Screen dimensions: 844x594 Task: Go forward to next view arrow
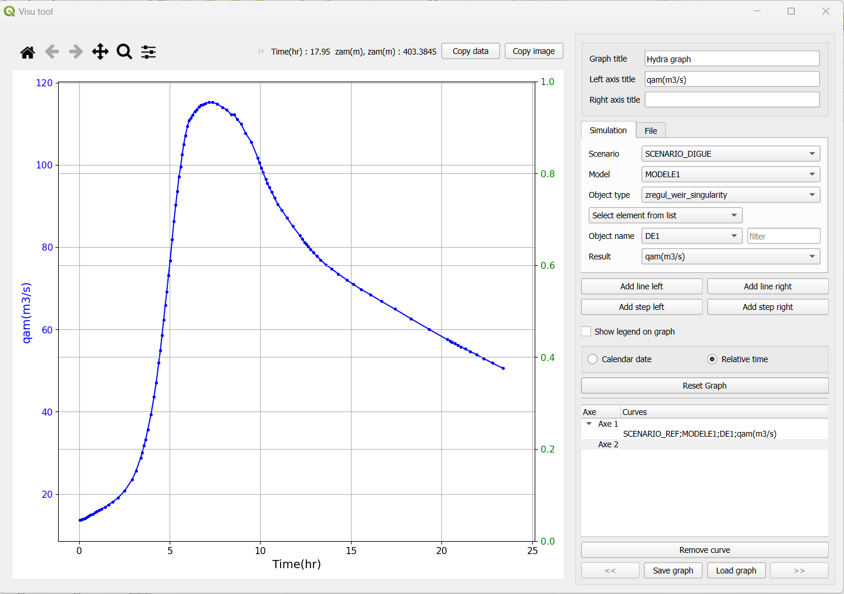tap(76, 52)
